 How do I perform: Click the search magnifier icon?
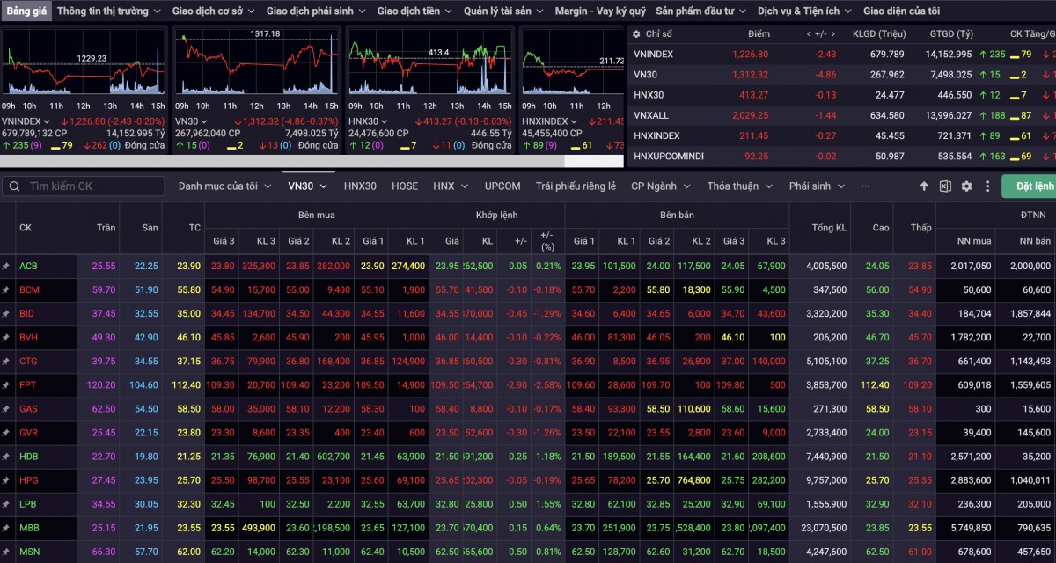[15, 186]
